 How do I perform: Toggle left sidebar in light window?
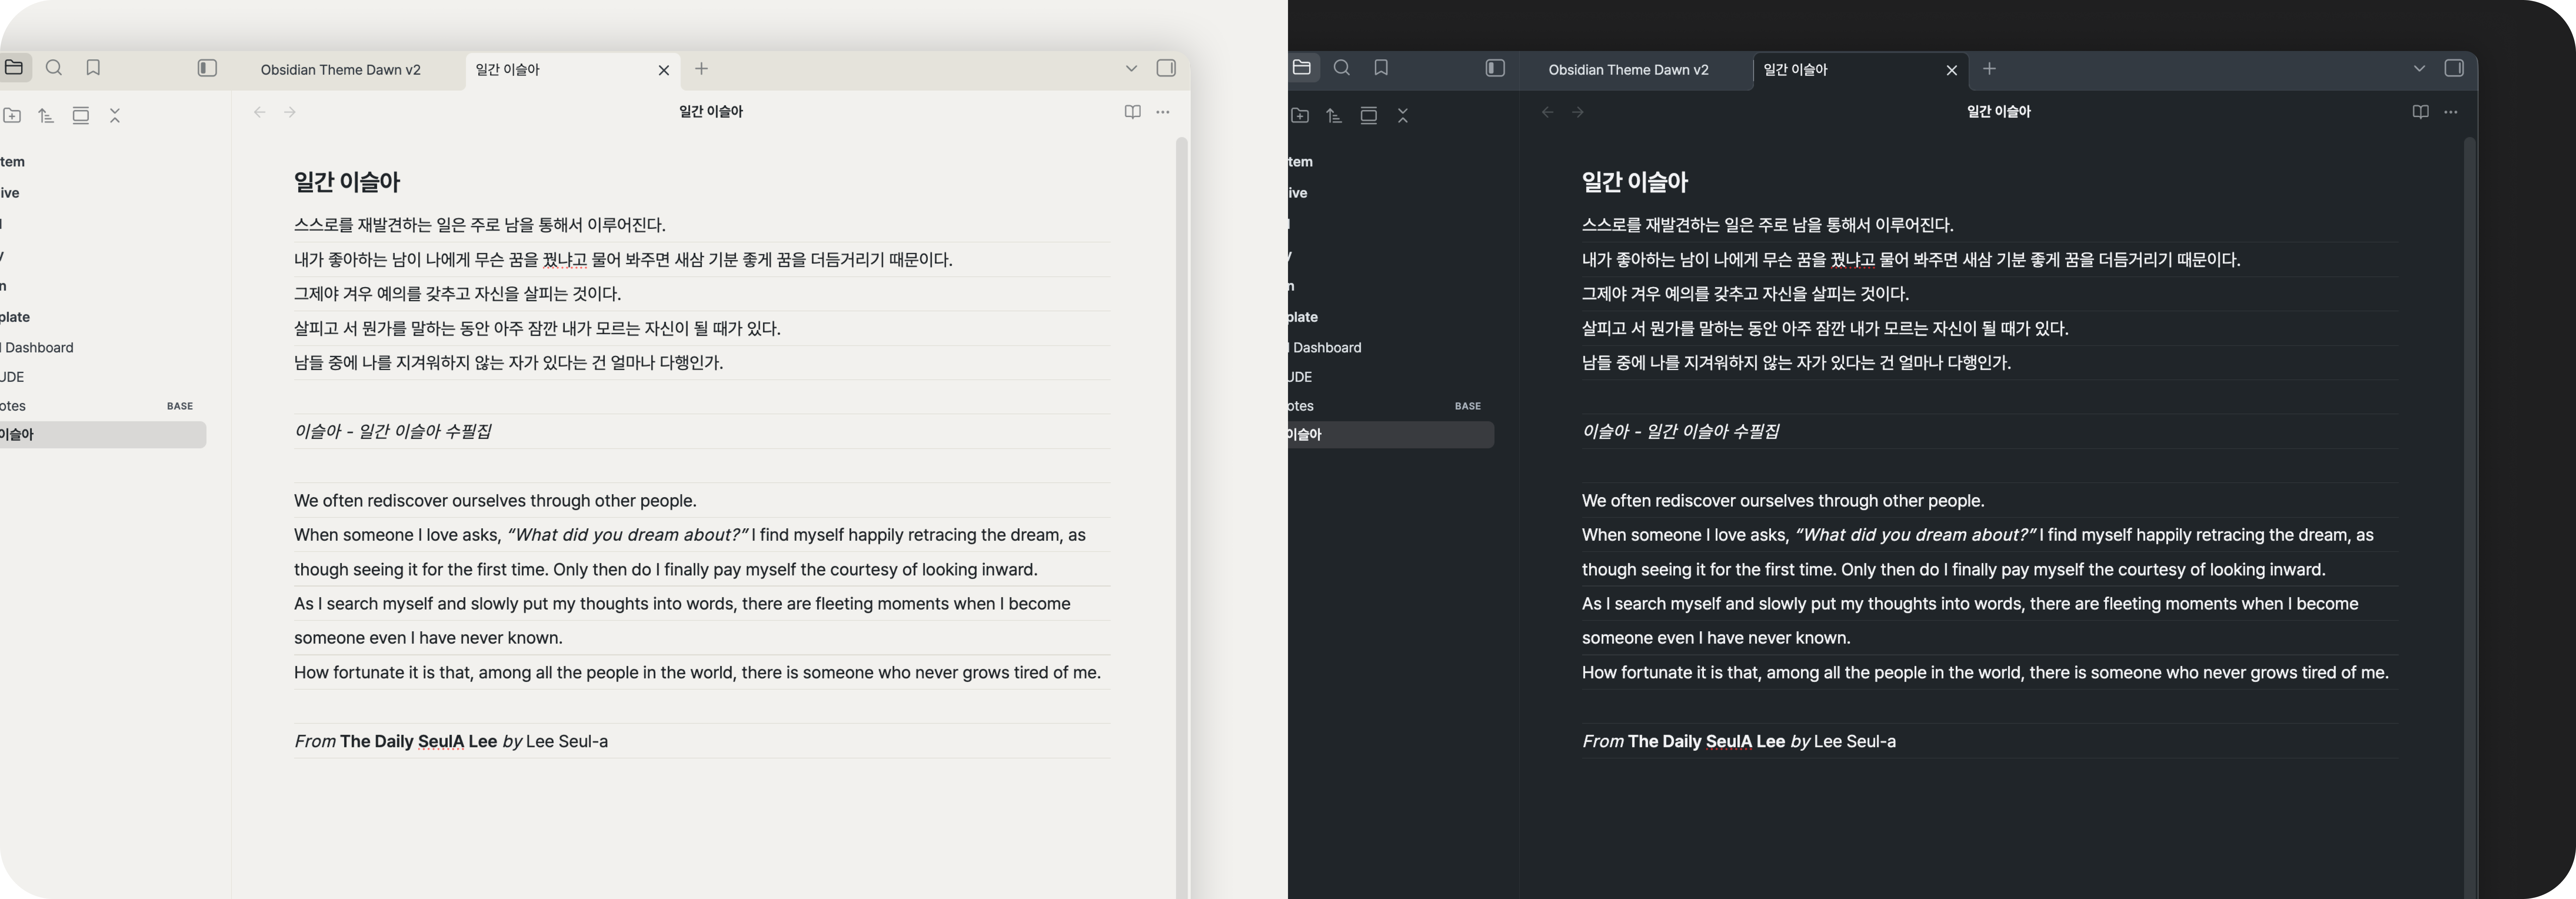pyautogui.click(x=207, y=68)
